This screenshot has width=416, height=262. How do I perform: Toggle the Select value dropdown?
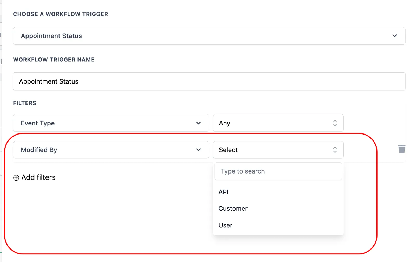pyautogui.click(x=278, y=150)
